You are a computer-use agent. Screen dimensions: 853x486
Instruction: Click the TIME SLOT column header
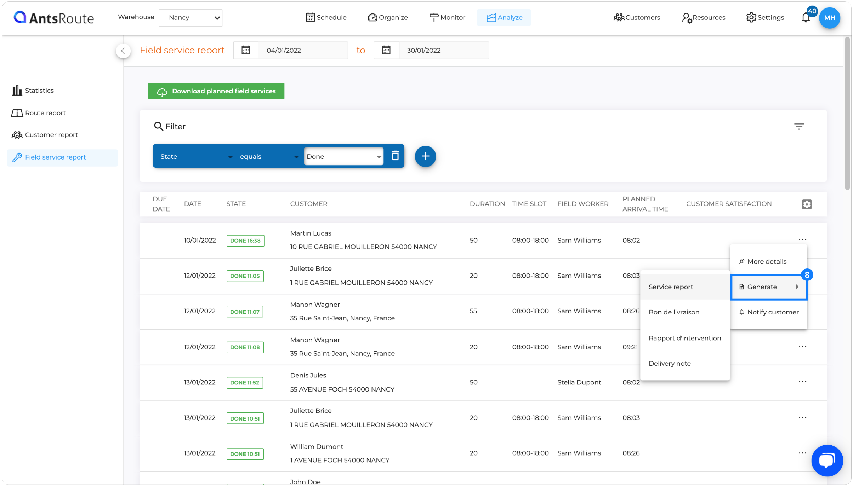coord(529,204)
